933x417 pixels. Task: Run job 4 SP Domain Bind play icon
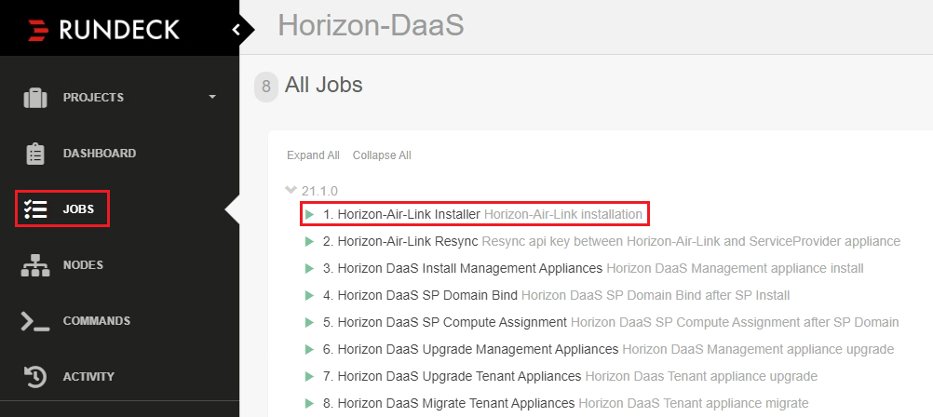pyautogui.click(x=309, y=295)
